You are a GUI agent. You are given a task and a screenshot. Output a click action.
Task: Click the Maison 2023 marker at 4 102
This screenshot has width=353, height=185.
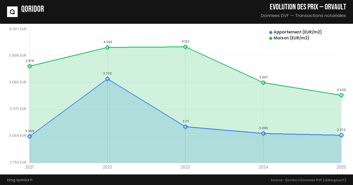(x=185, y=47)
